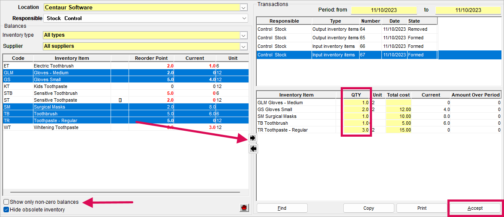Toggle Show only non-zero balances checkbox
Image resolution: width=504 pixels, height=217 pixels.
[6, 202]
